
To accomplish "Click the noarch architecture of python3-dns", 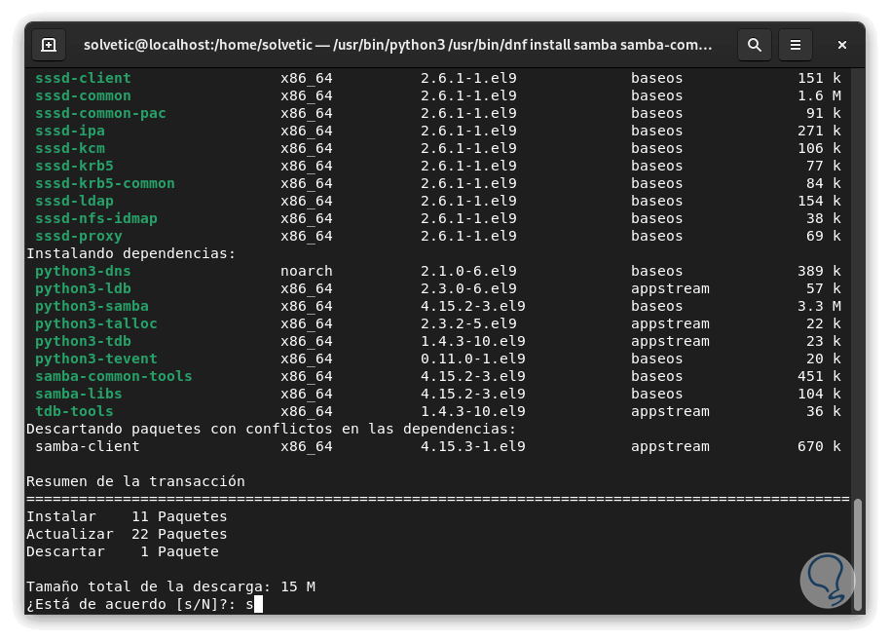I will (307, 271).
